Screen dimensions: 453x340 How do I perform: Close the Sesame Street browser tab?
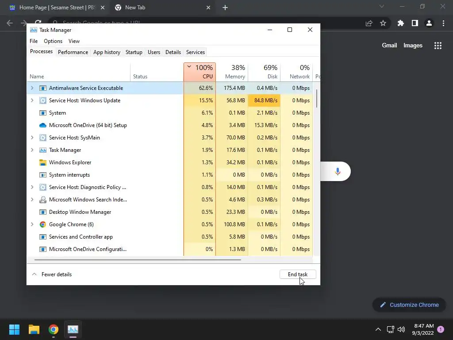pos(103,8)
